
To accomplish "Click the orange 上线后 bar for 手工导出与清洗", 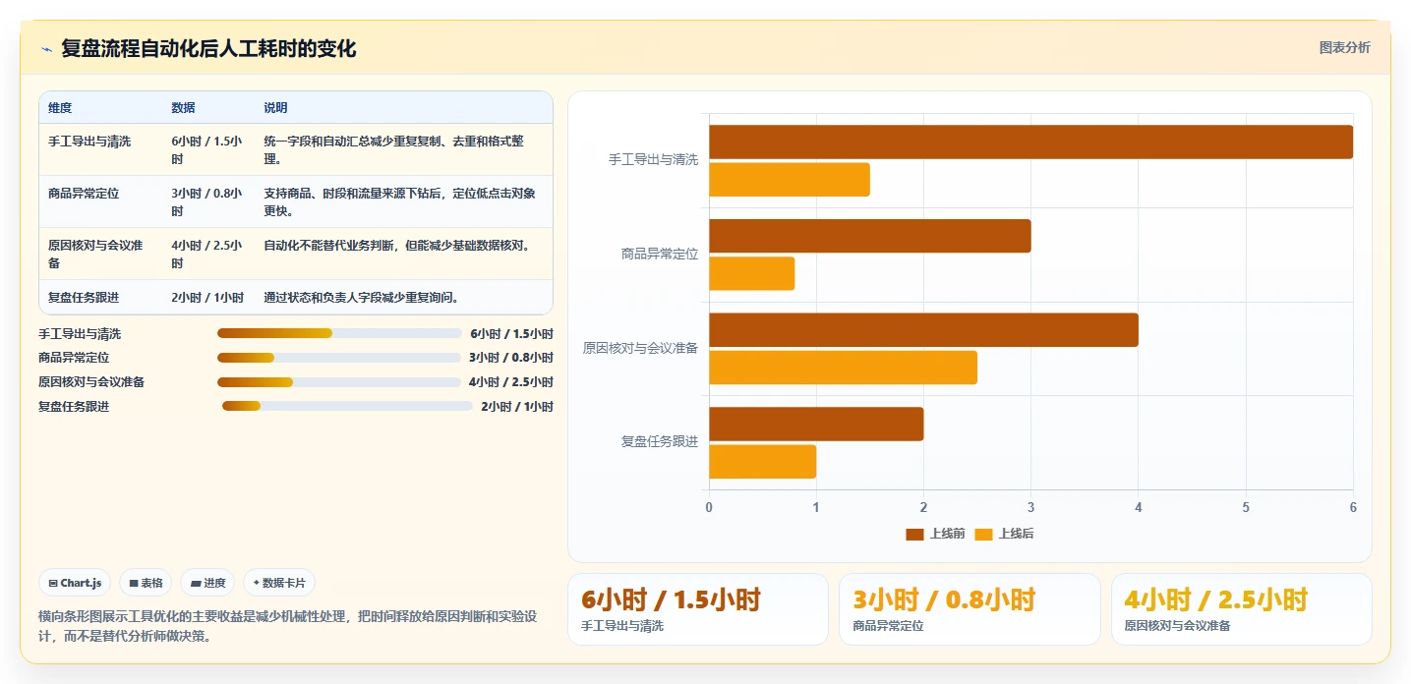I will pos(790,179).
